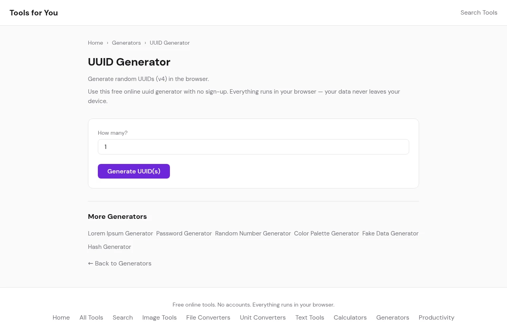Click the Tools for You logo
The image size is (507, 335).
tap(34, 13)
